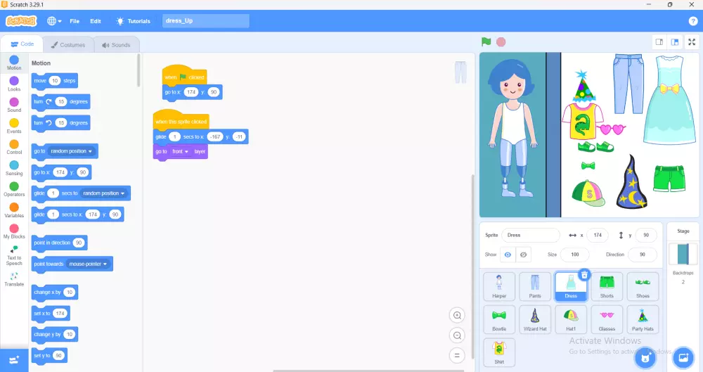
Task: Enter full screen stage mode
Action: point(692,42)
